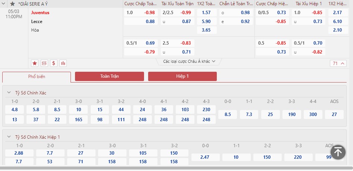353x171 pixels.
Task: Open the scoreboard list icon beside the star
Action: click(44, 63)
